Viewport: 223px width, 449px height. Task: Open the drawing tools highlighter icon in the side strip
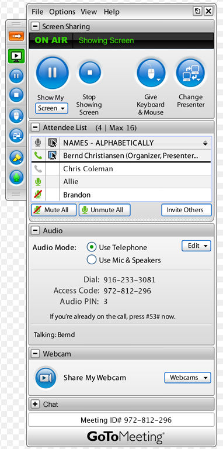pos(16,158)
